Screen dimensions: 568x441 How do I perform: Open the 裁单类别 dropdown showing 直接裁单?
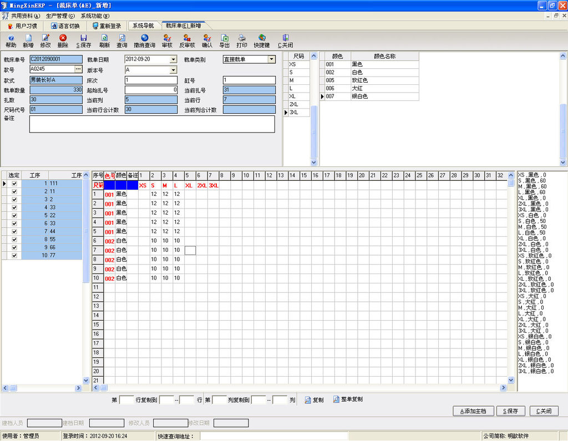click(271, 59)
